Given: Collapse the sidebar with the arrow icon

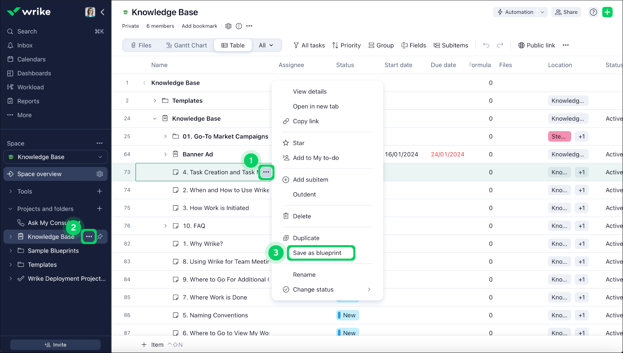Looking at the screenshot, I should click(103, 12).
